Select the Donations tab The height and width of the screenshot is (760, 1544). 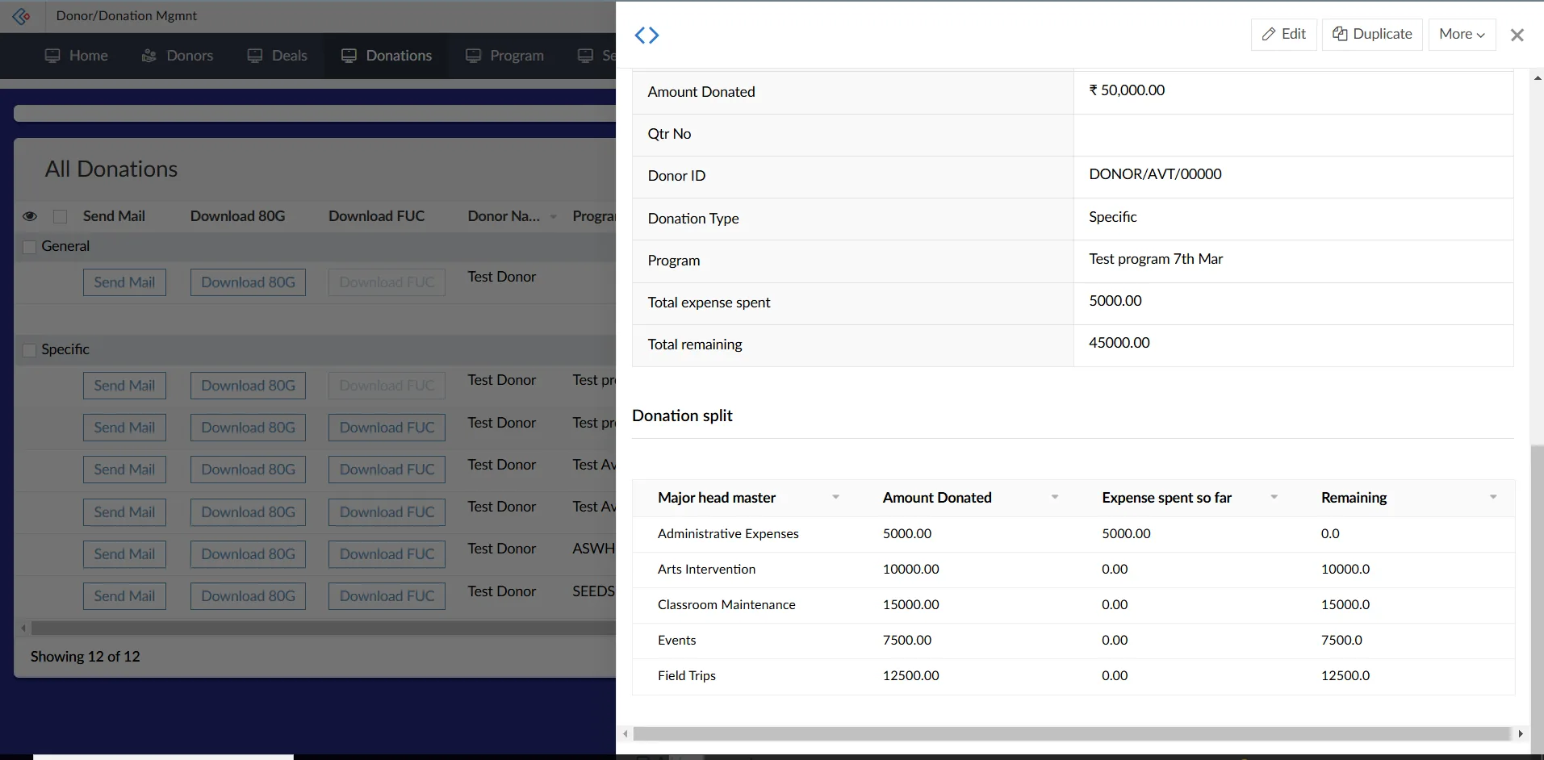click(x=387, y=56)
